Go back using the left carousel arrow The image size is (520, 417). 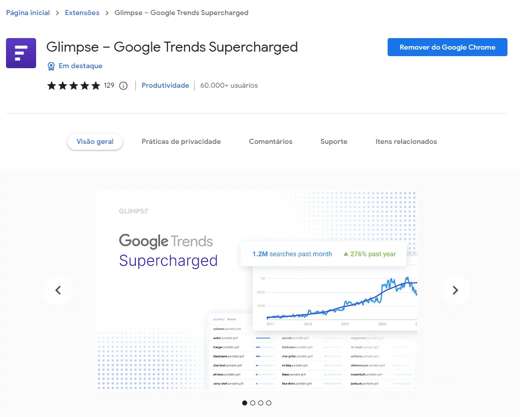58,290
